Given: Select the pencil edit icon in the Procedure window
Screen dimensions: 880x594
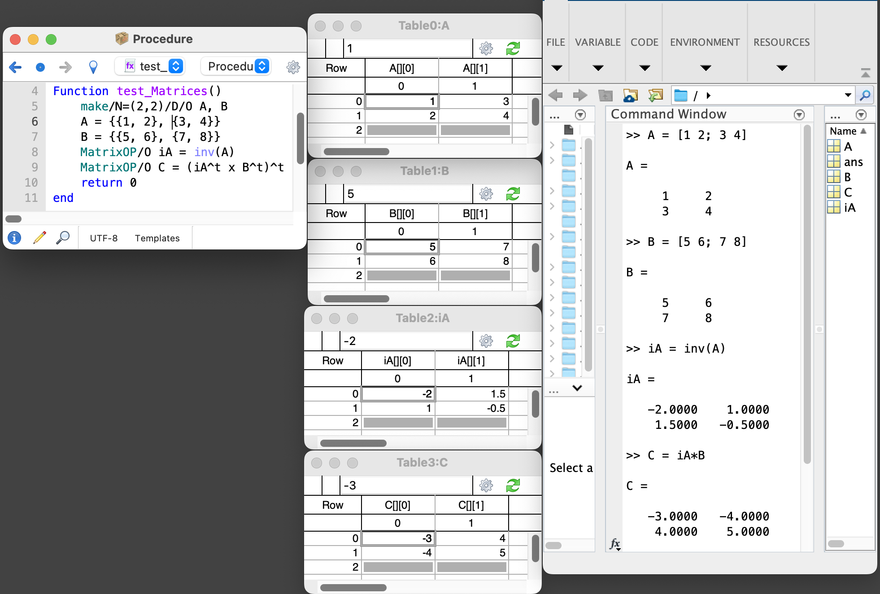Looking at the screenshot, I should click(x=39, y=238).
